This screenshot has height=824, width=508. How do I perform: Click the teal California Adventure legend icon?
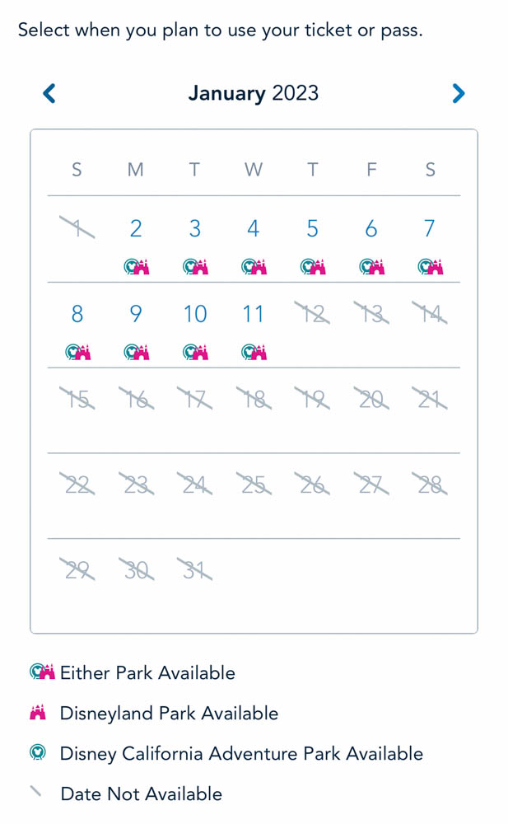click(x=37, y=753)
